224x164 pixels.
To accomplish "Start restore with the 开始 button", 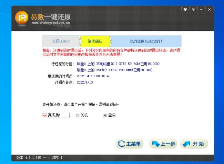I will [194, 144].
